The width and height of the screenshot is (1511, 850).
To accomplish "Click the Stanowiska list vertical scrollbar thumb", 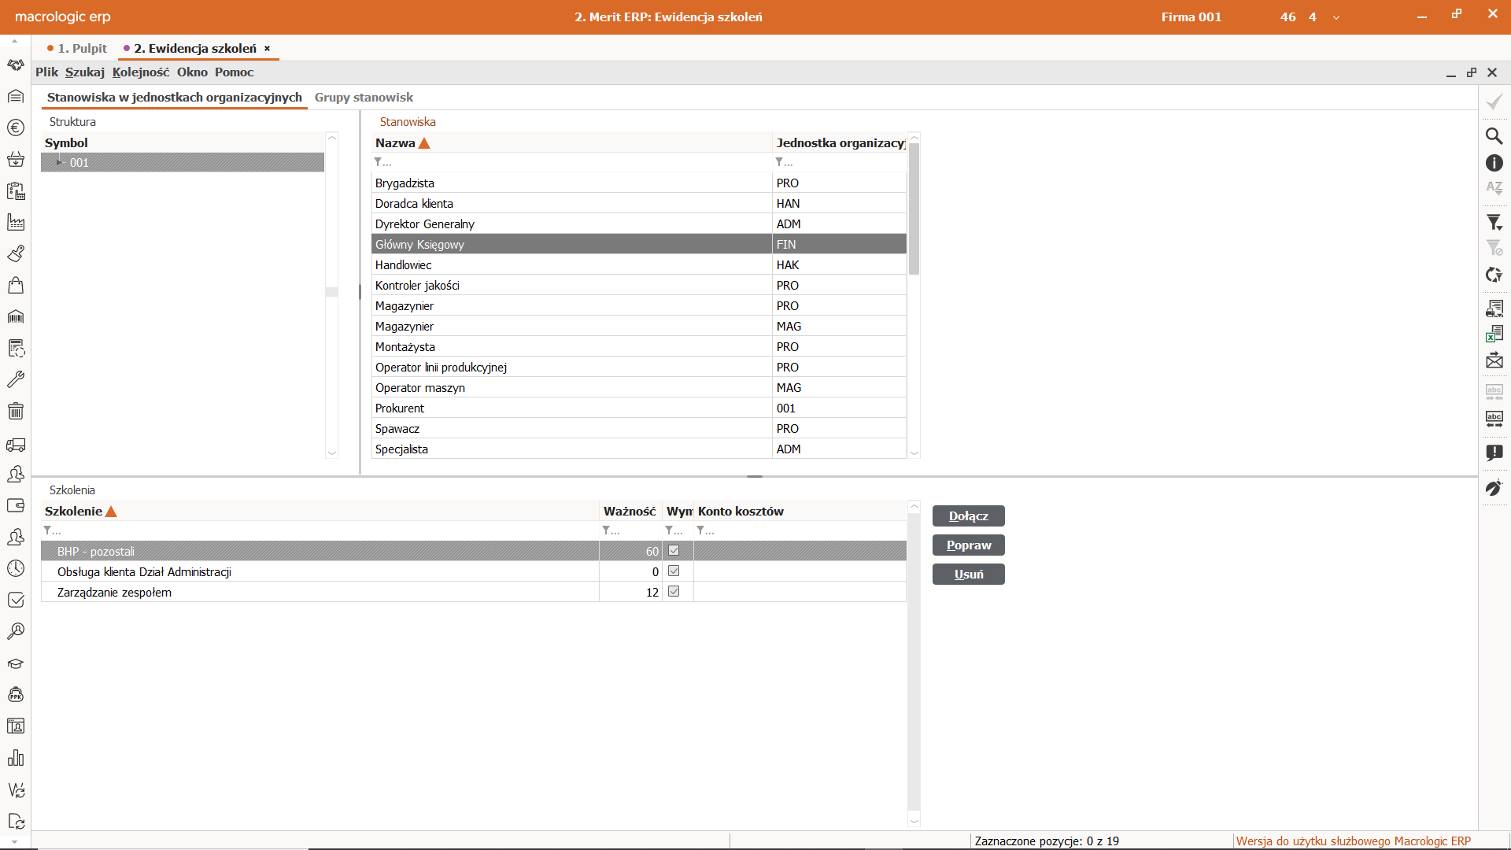I will tap(914, 209).
